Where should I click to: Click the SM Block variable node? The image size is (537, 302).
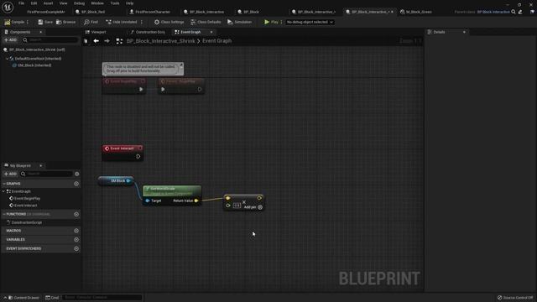click(116, 181)
